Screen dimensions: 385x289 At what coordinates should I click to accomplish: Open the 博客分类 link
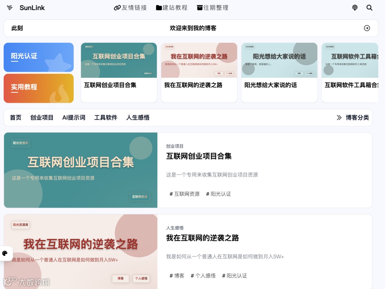point(357,117)
